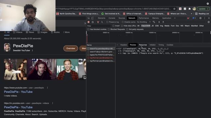
Task: Open the Timing tab
Action: pos(161,45)
